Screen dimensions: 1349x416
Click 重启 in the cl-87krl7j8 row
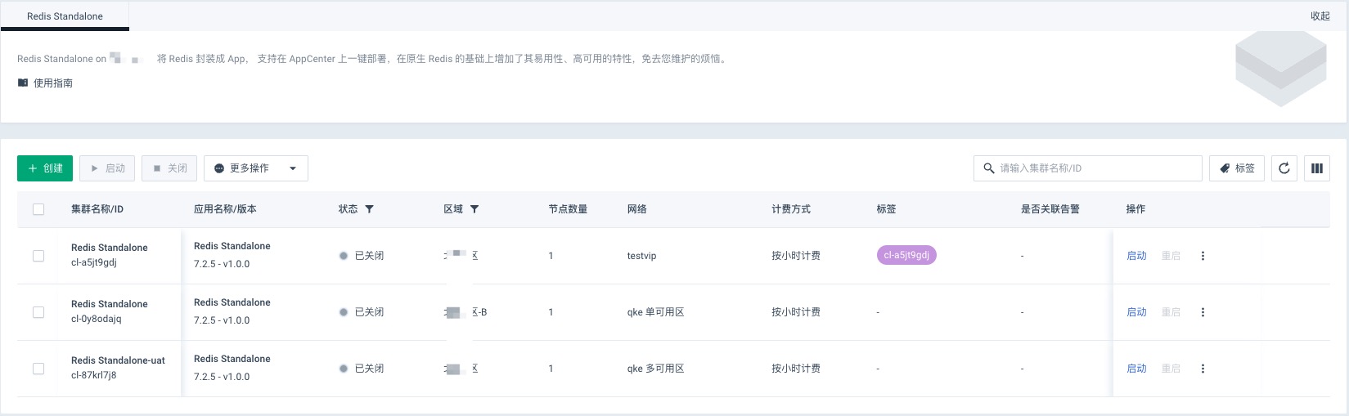1171,369
